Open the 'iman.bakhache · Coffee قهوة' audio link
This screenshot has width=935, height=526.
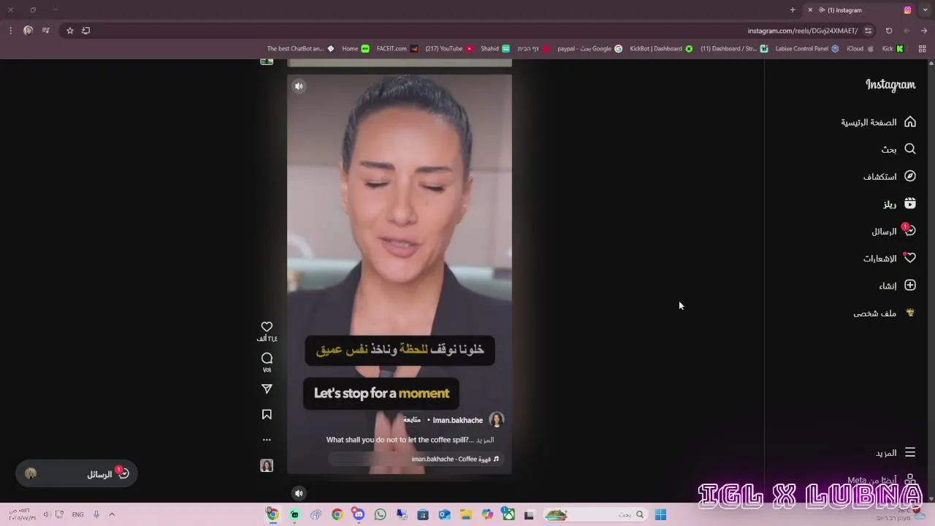point(455,459)
